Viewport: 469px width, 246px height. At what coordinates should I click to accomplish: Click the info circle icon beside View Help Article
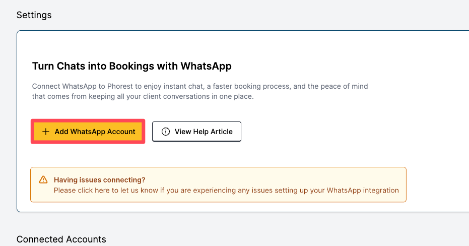click(166, 132)
